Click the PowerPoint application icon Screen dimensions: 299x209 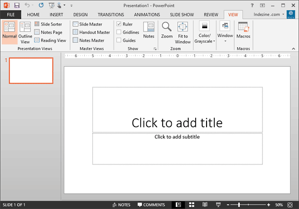(7, 5)
